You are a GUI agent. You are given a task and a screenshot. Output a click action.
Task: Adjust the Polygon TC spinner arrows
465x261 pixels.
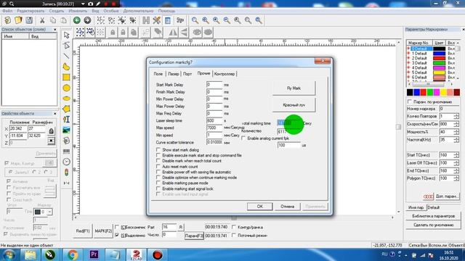pyautogui.click(x=456, y=178)
